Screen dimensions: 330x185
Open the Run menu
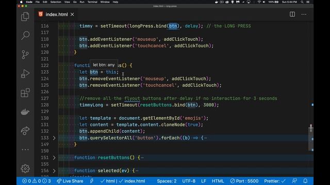point(82,2)
